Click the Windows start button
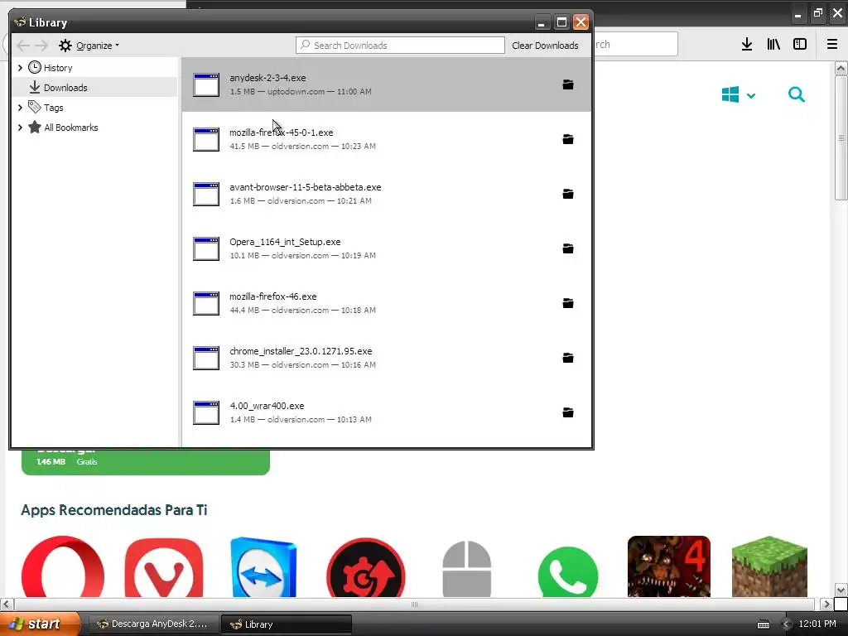Screen dimensions: 848x636 point(40,624)
